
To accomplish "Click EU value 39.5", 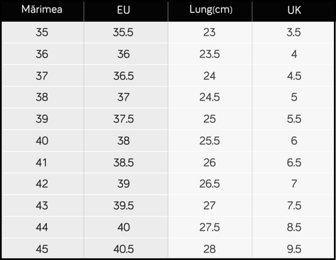I will point(124,205).
